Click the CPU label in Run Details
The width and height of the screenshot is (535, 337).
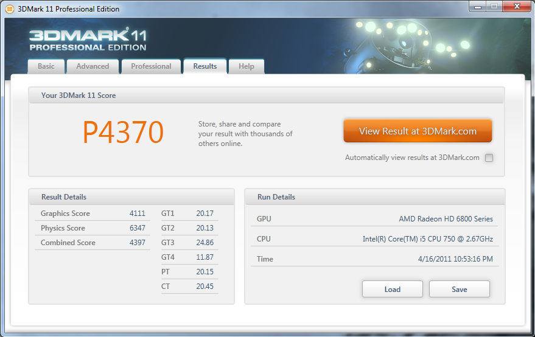[x=264, y=239]
